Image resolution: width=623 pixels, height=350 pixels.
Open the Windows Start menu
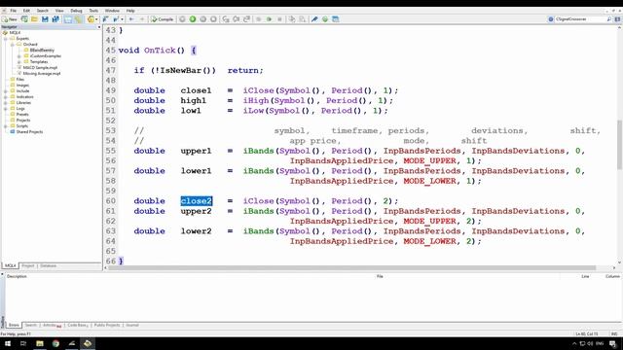tap(8, 343)
